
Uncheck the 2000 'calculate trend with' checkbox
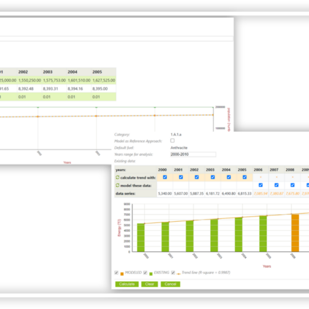[x=165, y=177]
